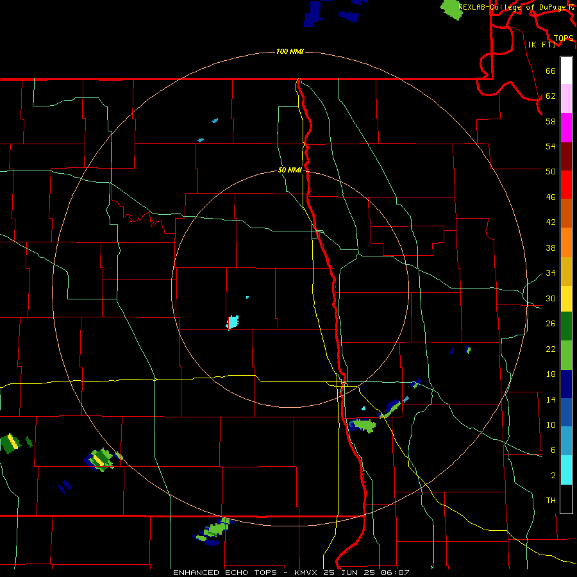Click the white swatch in the tops legend
This screenshot has height=577, width=577.
pyautogui.click(x=566, y=71)
